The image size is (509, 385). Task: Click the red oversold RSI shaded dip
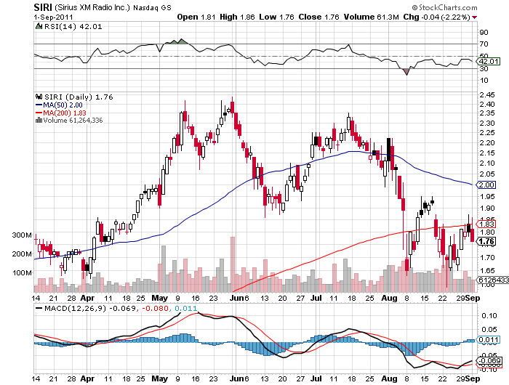point(406,71)
